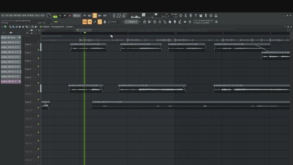The image size is (293, 165).
Task: Click the undo history icon
Action: pos(181,15)
